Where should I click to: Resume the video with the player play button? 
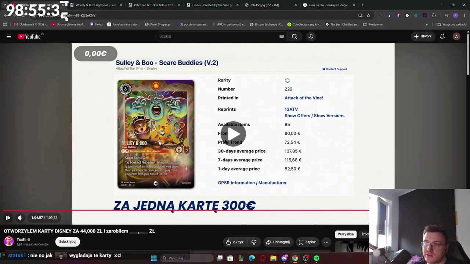click(8, 217)
